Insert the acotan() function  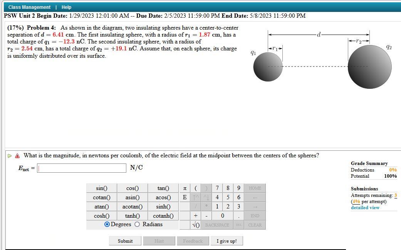coord(132,207)
